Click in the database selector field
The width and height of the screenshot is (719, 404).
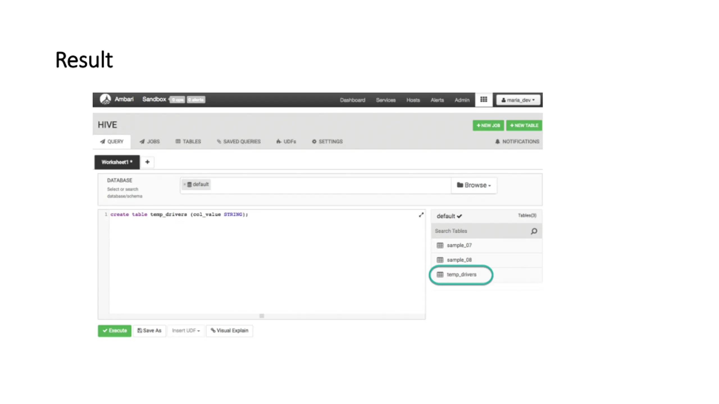coord(315,185)
